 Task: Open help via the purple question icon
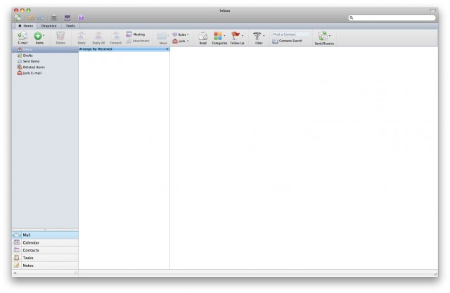(x=81, y=18)
